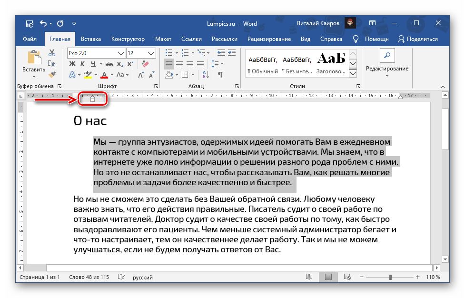Copy selection with the copy icon

[52, 64]
